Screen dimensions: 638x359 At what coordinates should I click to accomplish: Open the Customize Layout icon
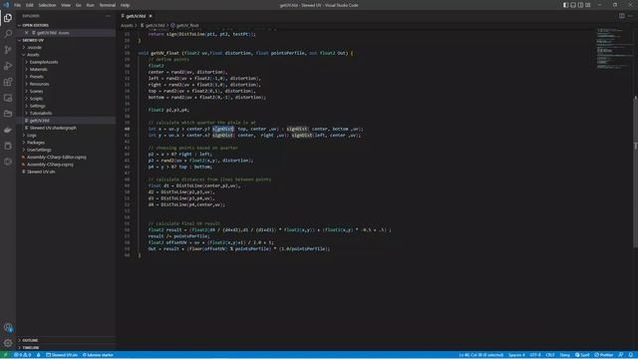point(587,5)
